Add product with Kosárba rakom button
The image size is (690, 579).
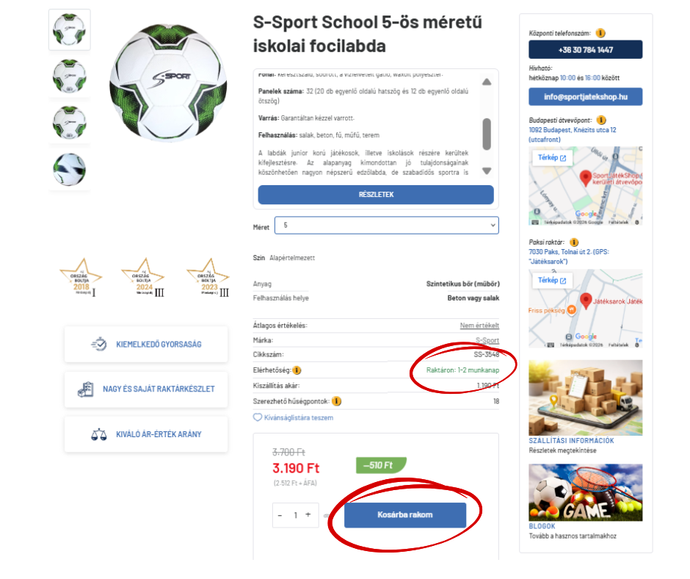pos(405,514)
